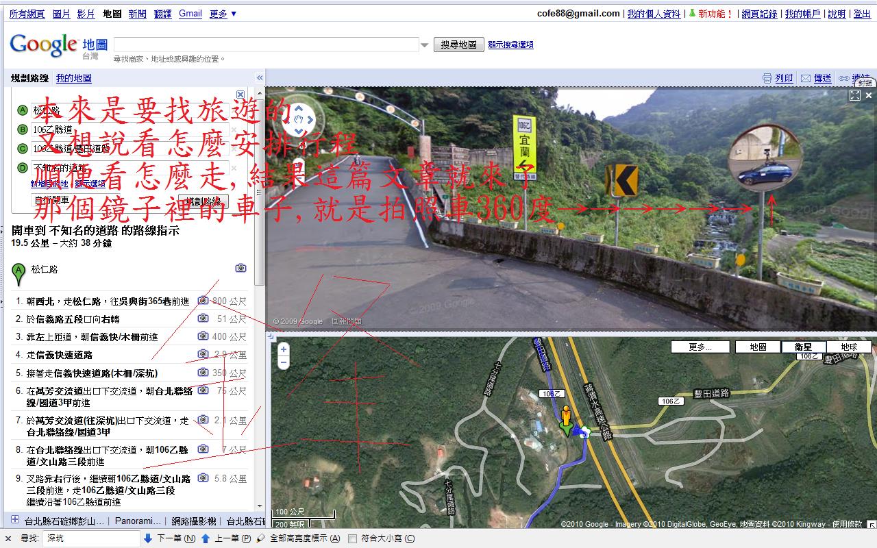Open Street View camera for step 2

(x=203, y=318)
